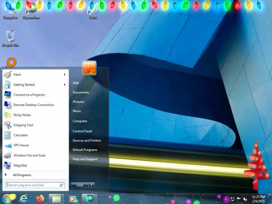Image resolution: width=272 pixels, height=204 pixels.
Task: Open Magnifier
Action: [x=36, y=165]
